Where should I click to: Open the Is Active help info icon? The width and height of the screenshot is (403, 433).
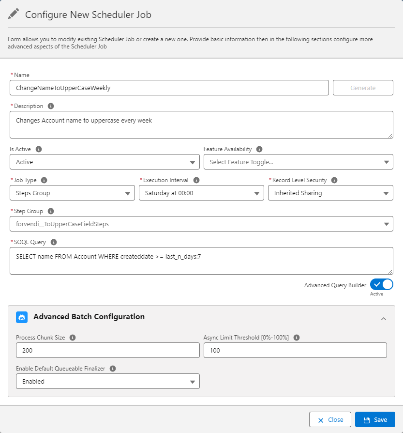[x=38, y=149]
